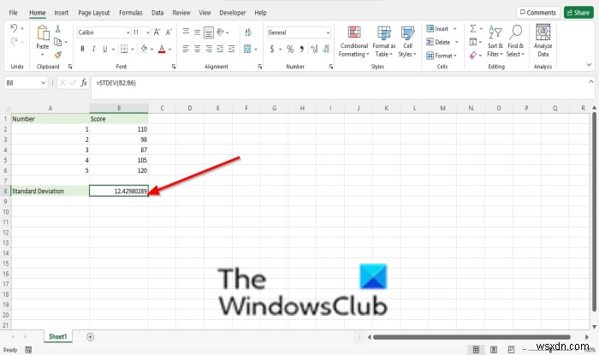Image resolution: width=599 pixels, height=355 pixels.
Task: Toggle Top Align
Action: tap(186, 33)
